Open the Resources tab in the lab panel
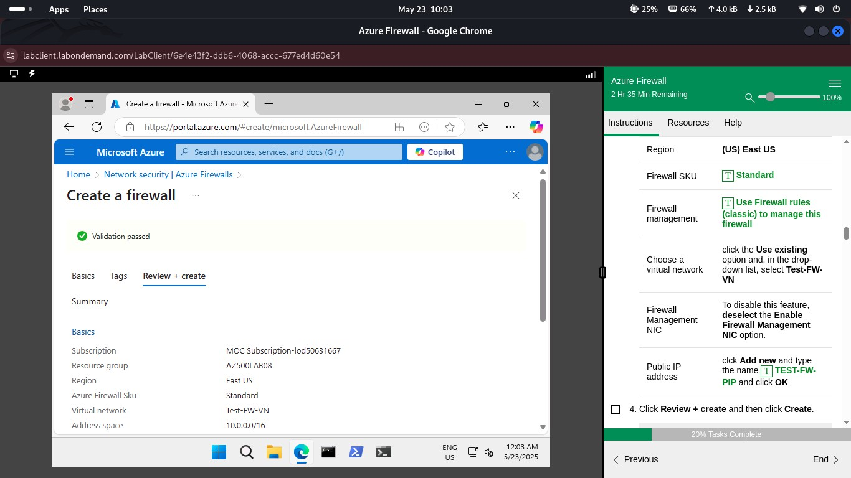 coord(688,123)
